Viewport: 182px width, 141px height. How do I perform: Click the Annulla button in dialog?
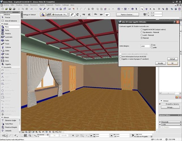coord(160,63)
